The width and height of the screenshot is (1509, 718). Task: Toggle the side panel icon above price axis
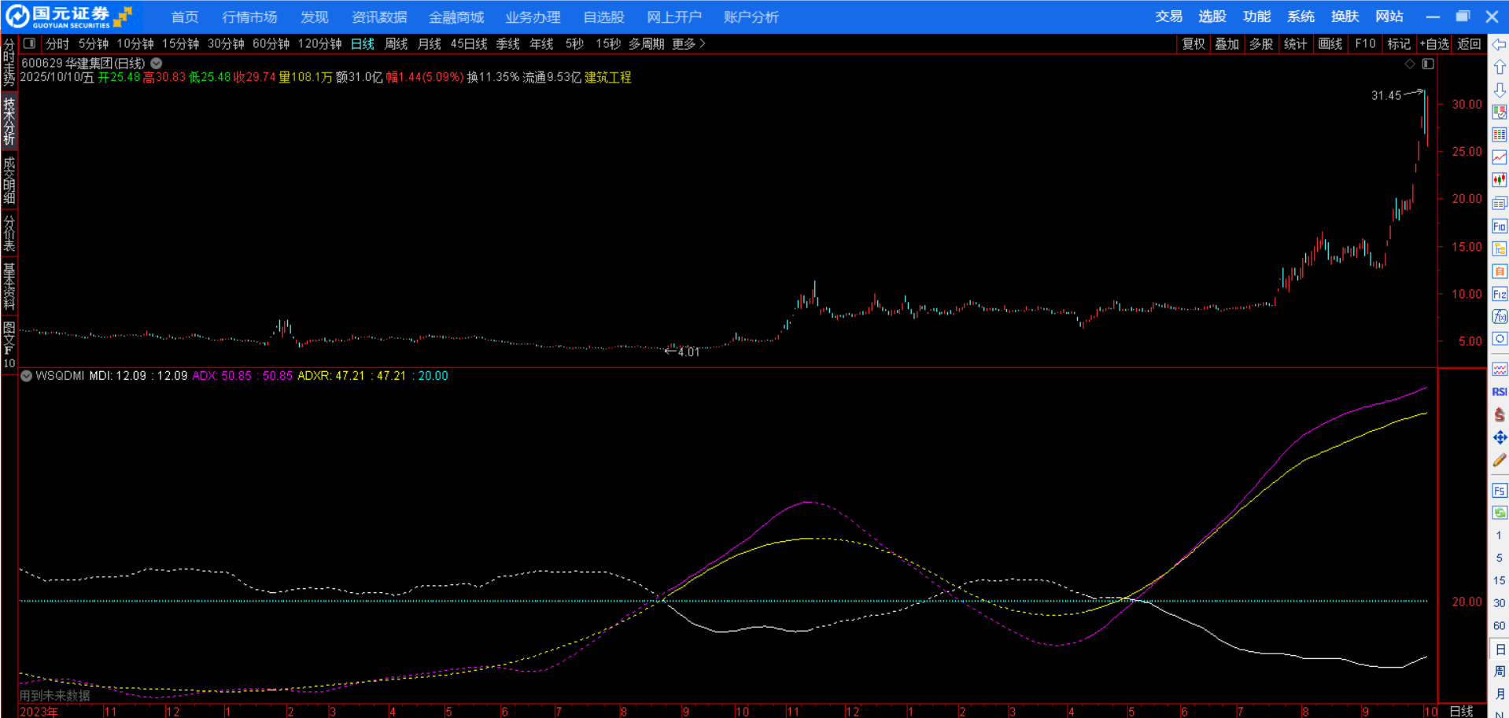tap(1428, 64)
